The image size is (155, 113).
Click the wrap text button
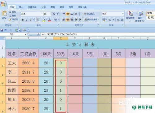(x=90, y=14)
